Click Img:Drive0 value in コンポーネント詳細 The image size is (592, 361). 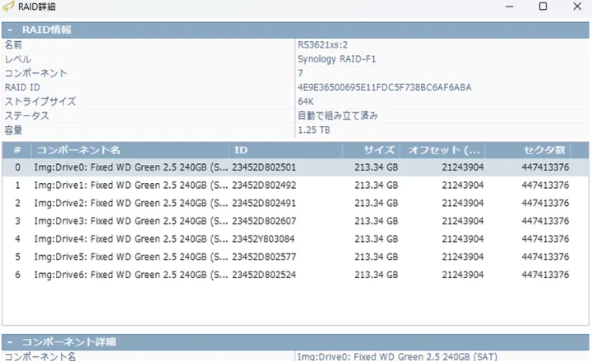click(397, 356)
